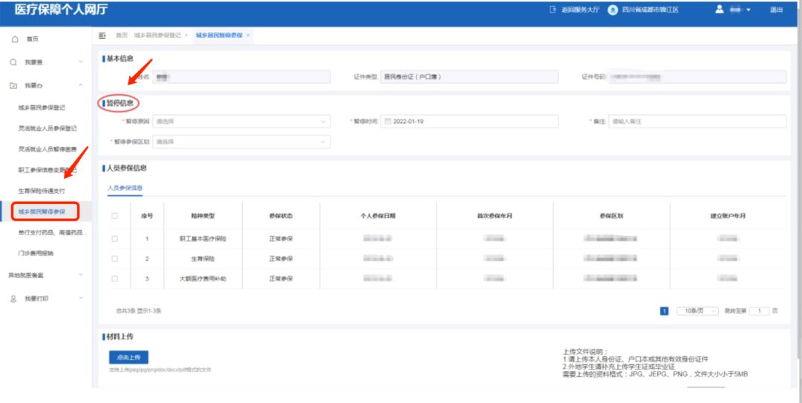
Task: Click the person icon beside 我要打印
Action: (x=13, y=298)
